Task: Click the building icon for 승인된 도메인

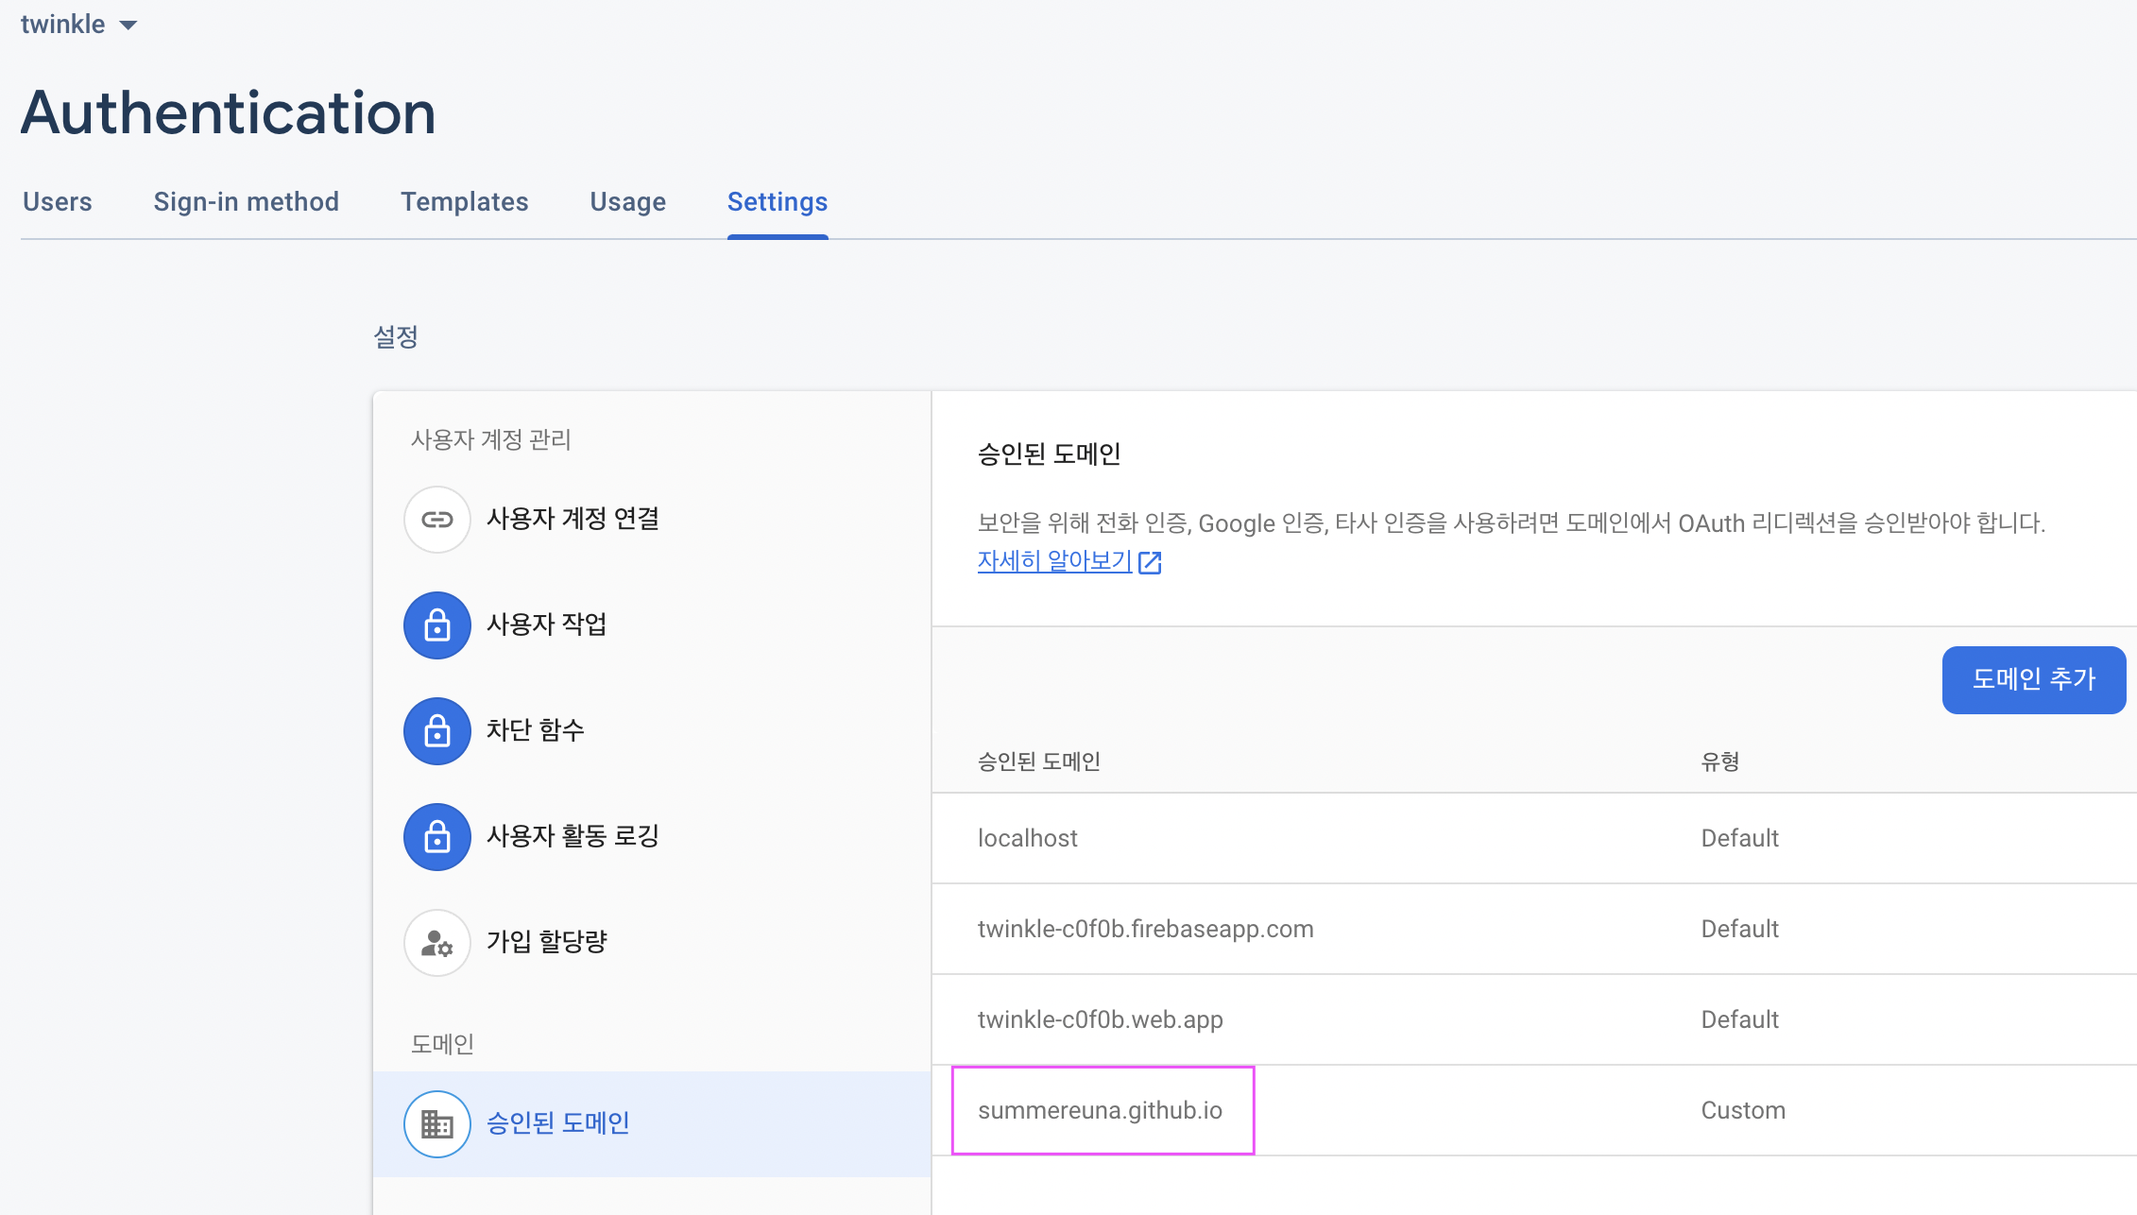Action: click(x=436, y=1124)
